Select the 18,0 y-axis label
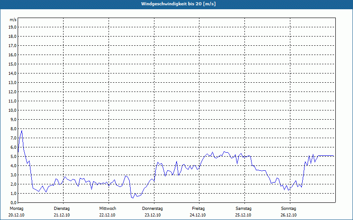The height and width of the screenshot is (220, 353). click(x=12, y=37)
